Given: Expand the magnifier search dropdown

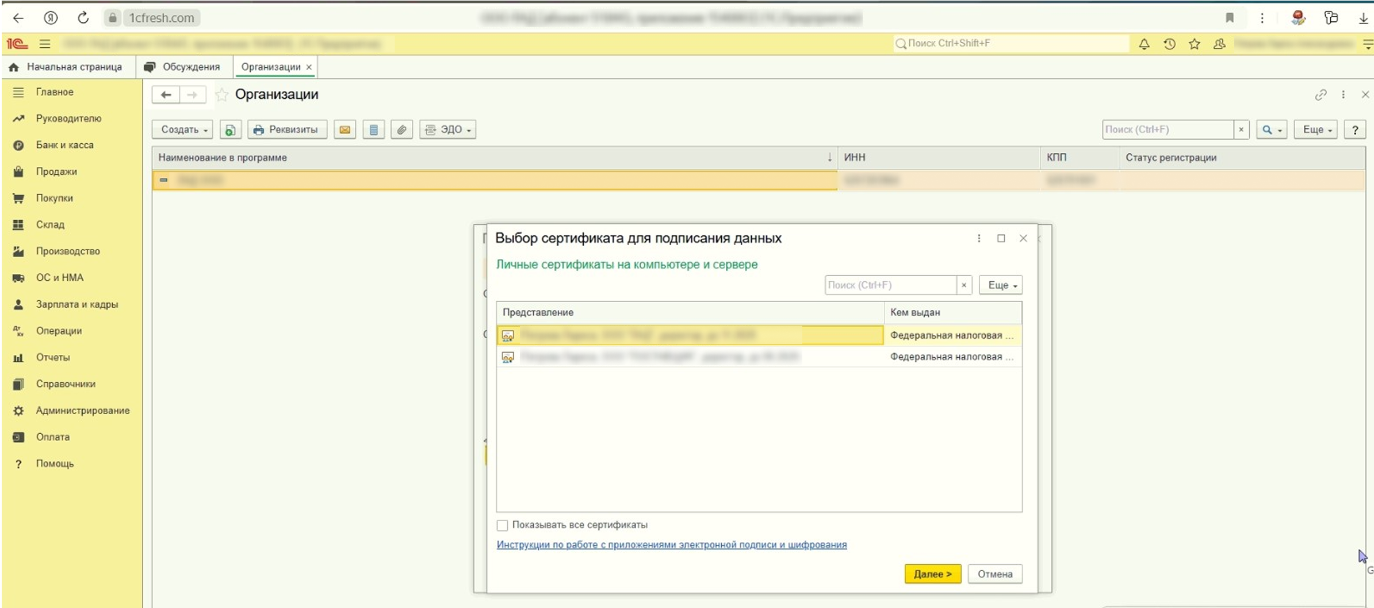Looking at the screenshot, I should click(x=1272, y=129).
